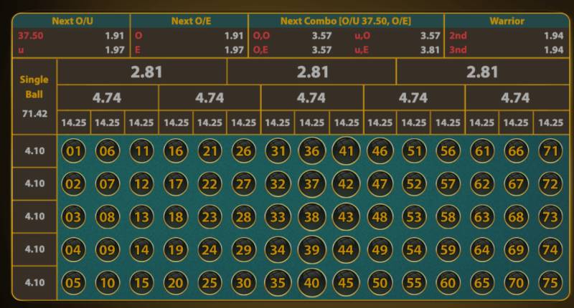
Task: Select ball number 23
Action: pyautogui.click(x=209, y=216)
